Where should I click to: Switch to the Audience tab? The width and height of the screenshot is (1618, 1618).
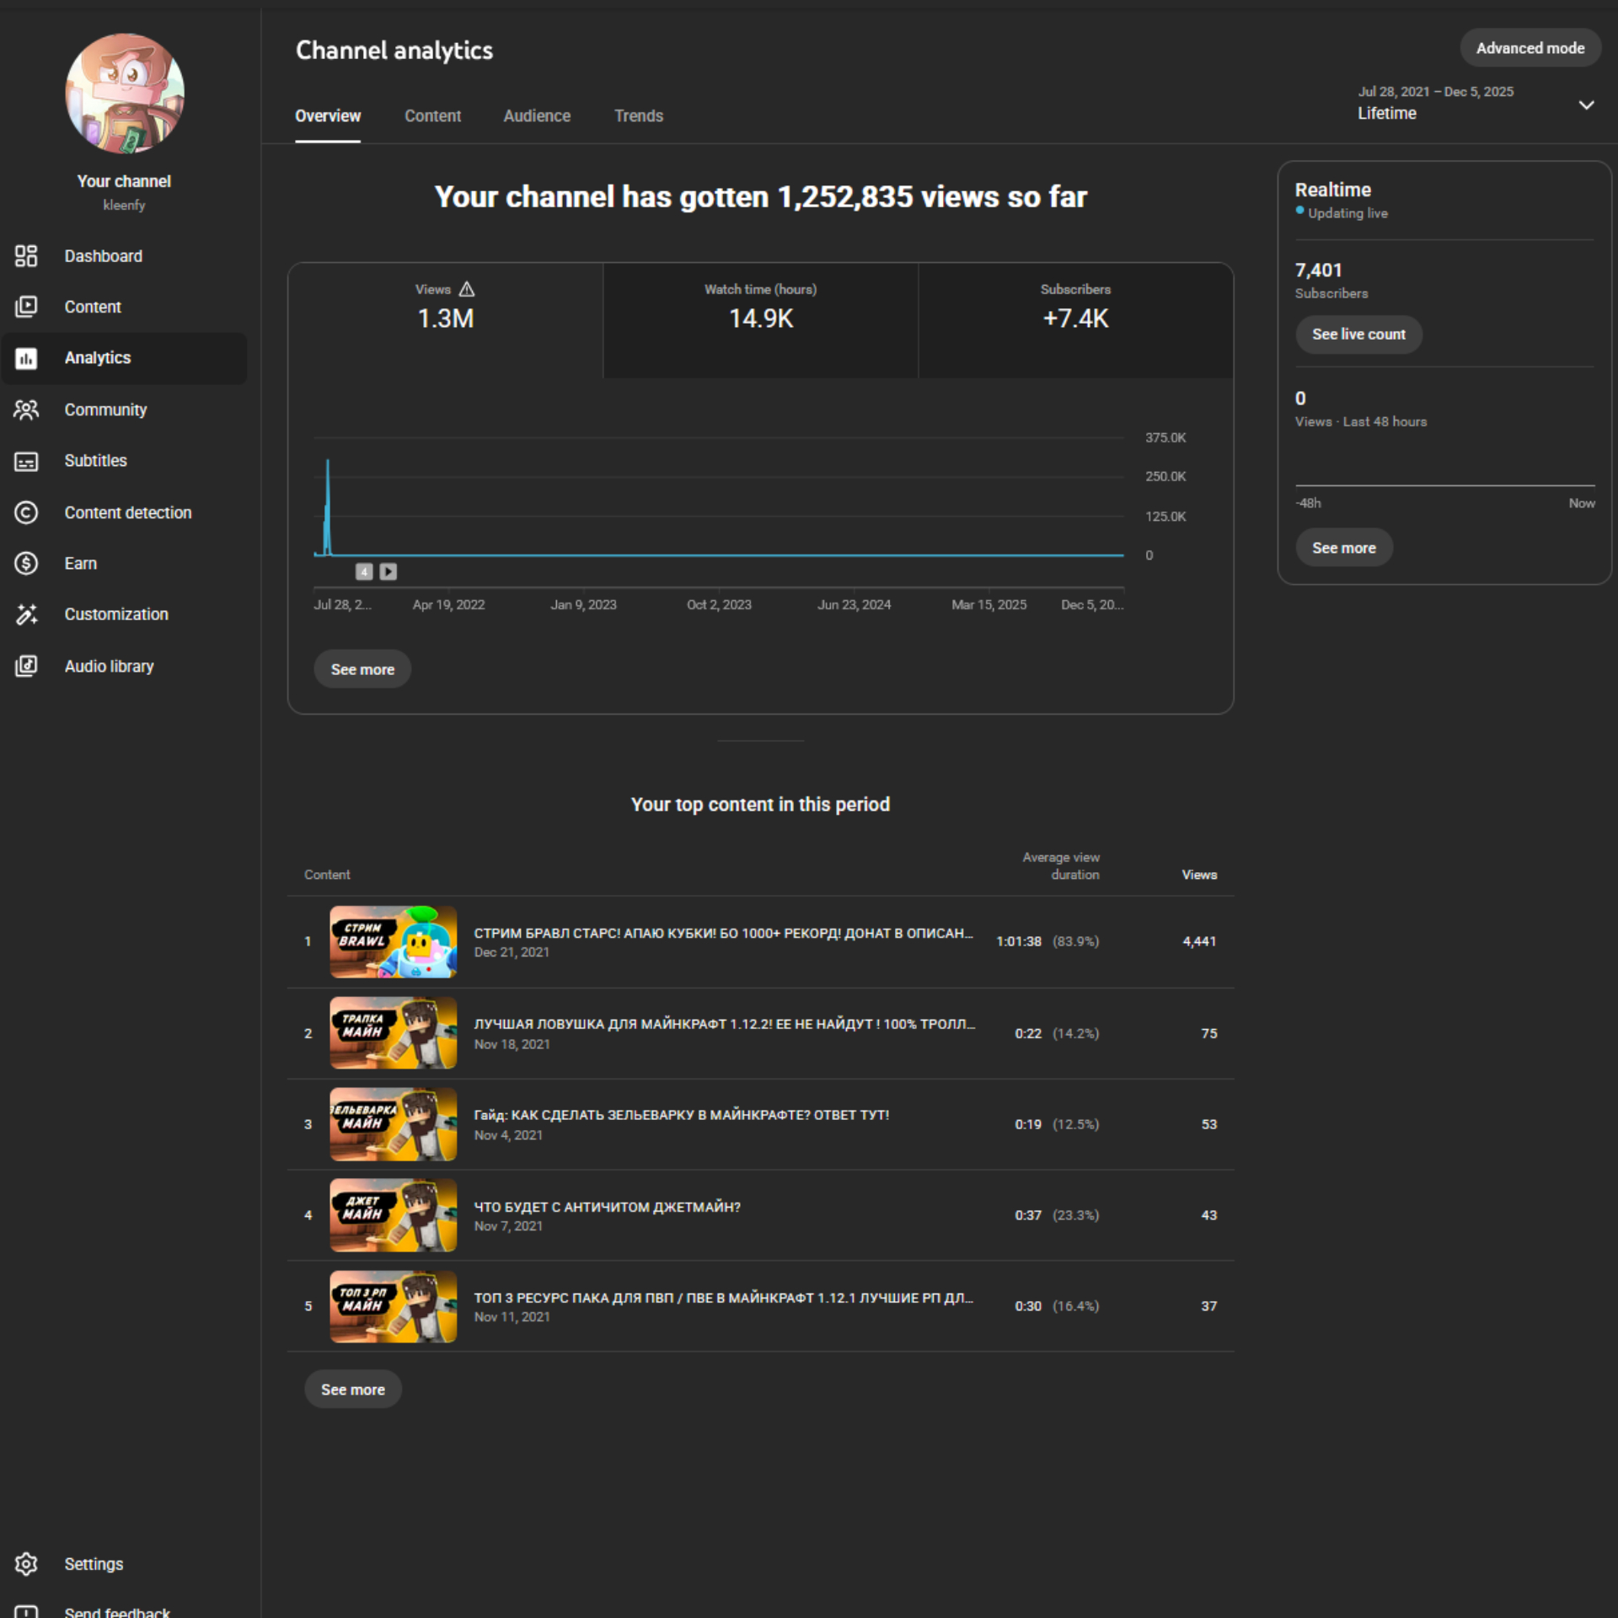[537, 116]
